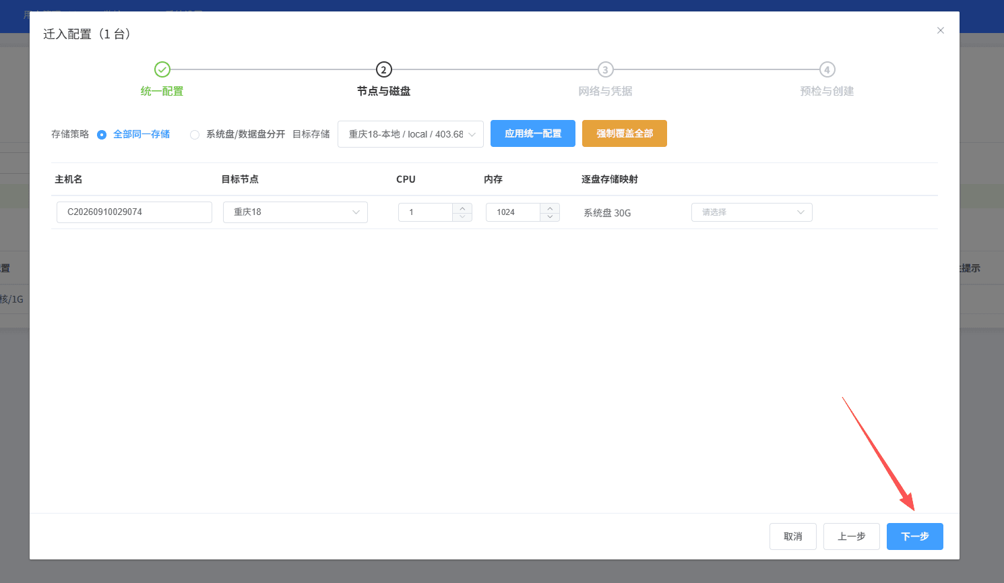Click the 上一步 button

point(852,536)
